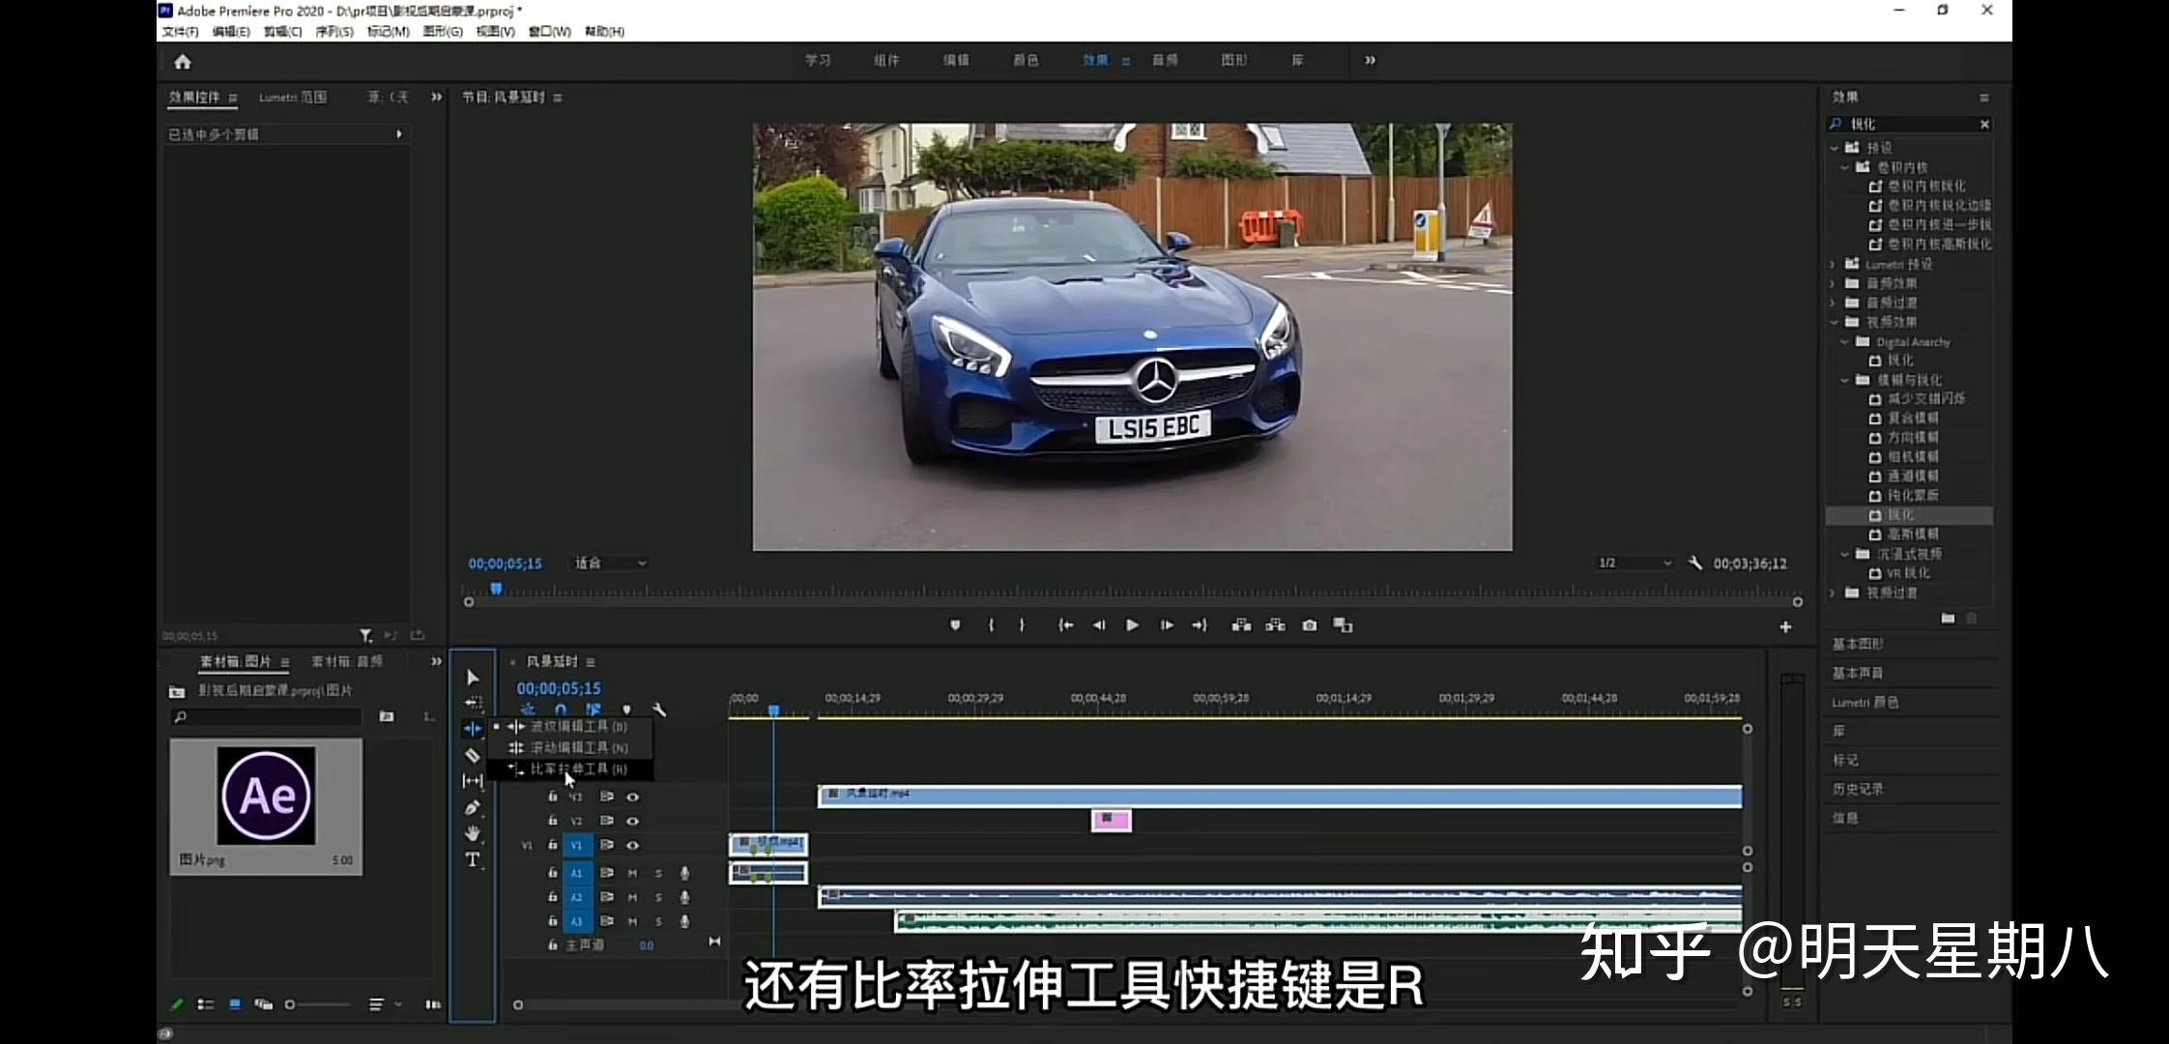Click the Home icon
Screen dimensions: 2169x1044
(183, 62)
